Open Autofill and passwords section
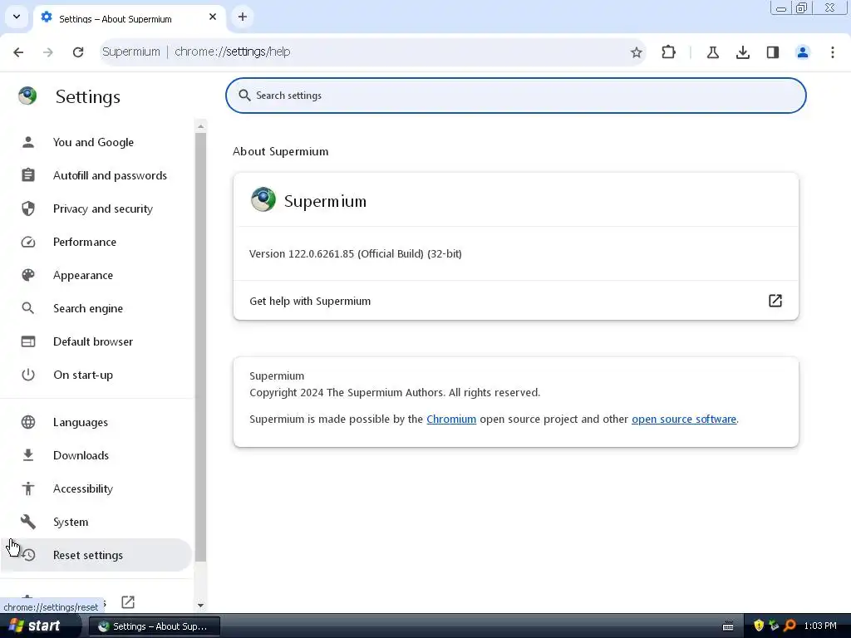The image size is (851, 638). (96, 175)
